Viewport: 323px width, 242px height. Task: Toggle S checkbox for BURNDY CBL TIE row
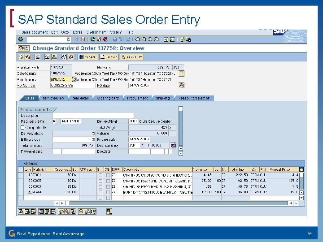(100, 192)
